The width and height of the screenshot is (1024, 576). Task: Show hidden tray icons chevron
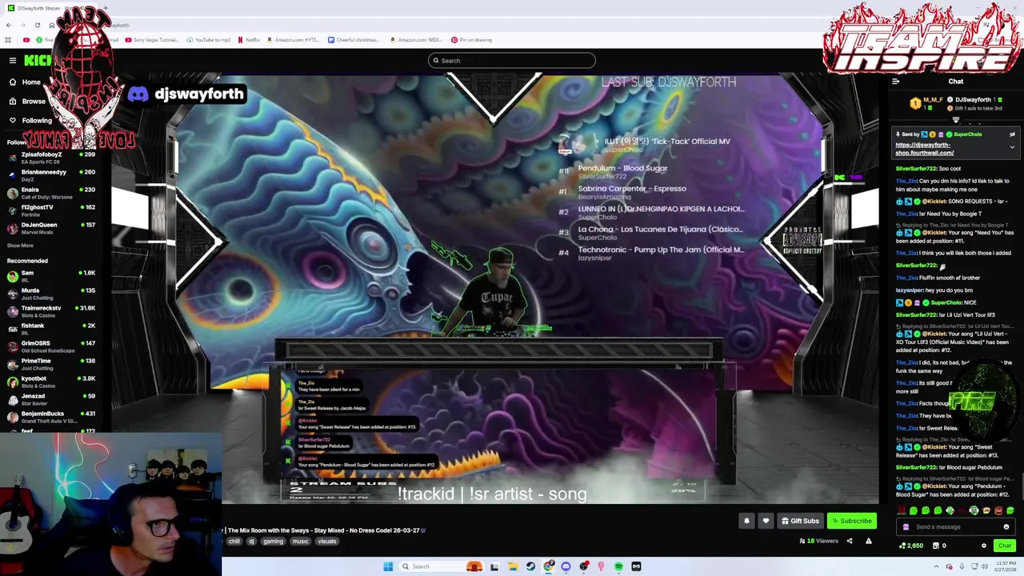tap(936, 566)
